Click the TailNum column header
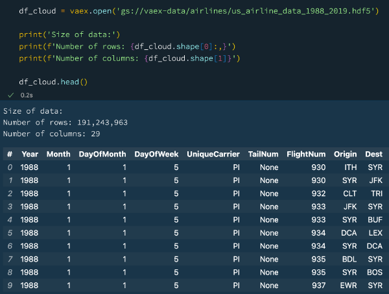389x294 pixels. coord(263,154)
